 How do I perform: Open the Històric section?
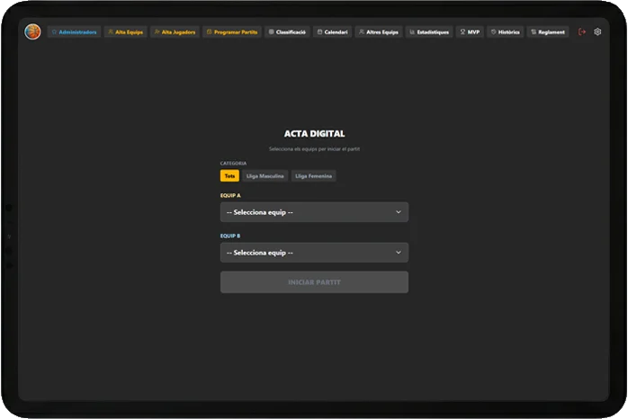point(505,31)
